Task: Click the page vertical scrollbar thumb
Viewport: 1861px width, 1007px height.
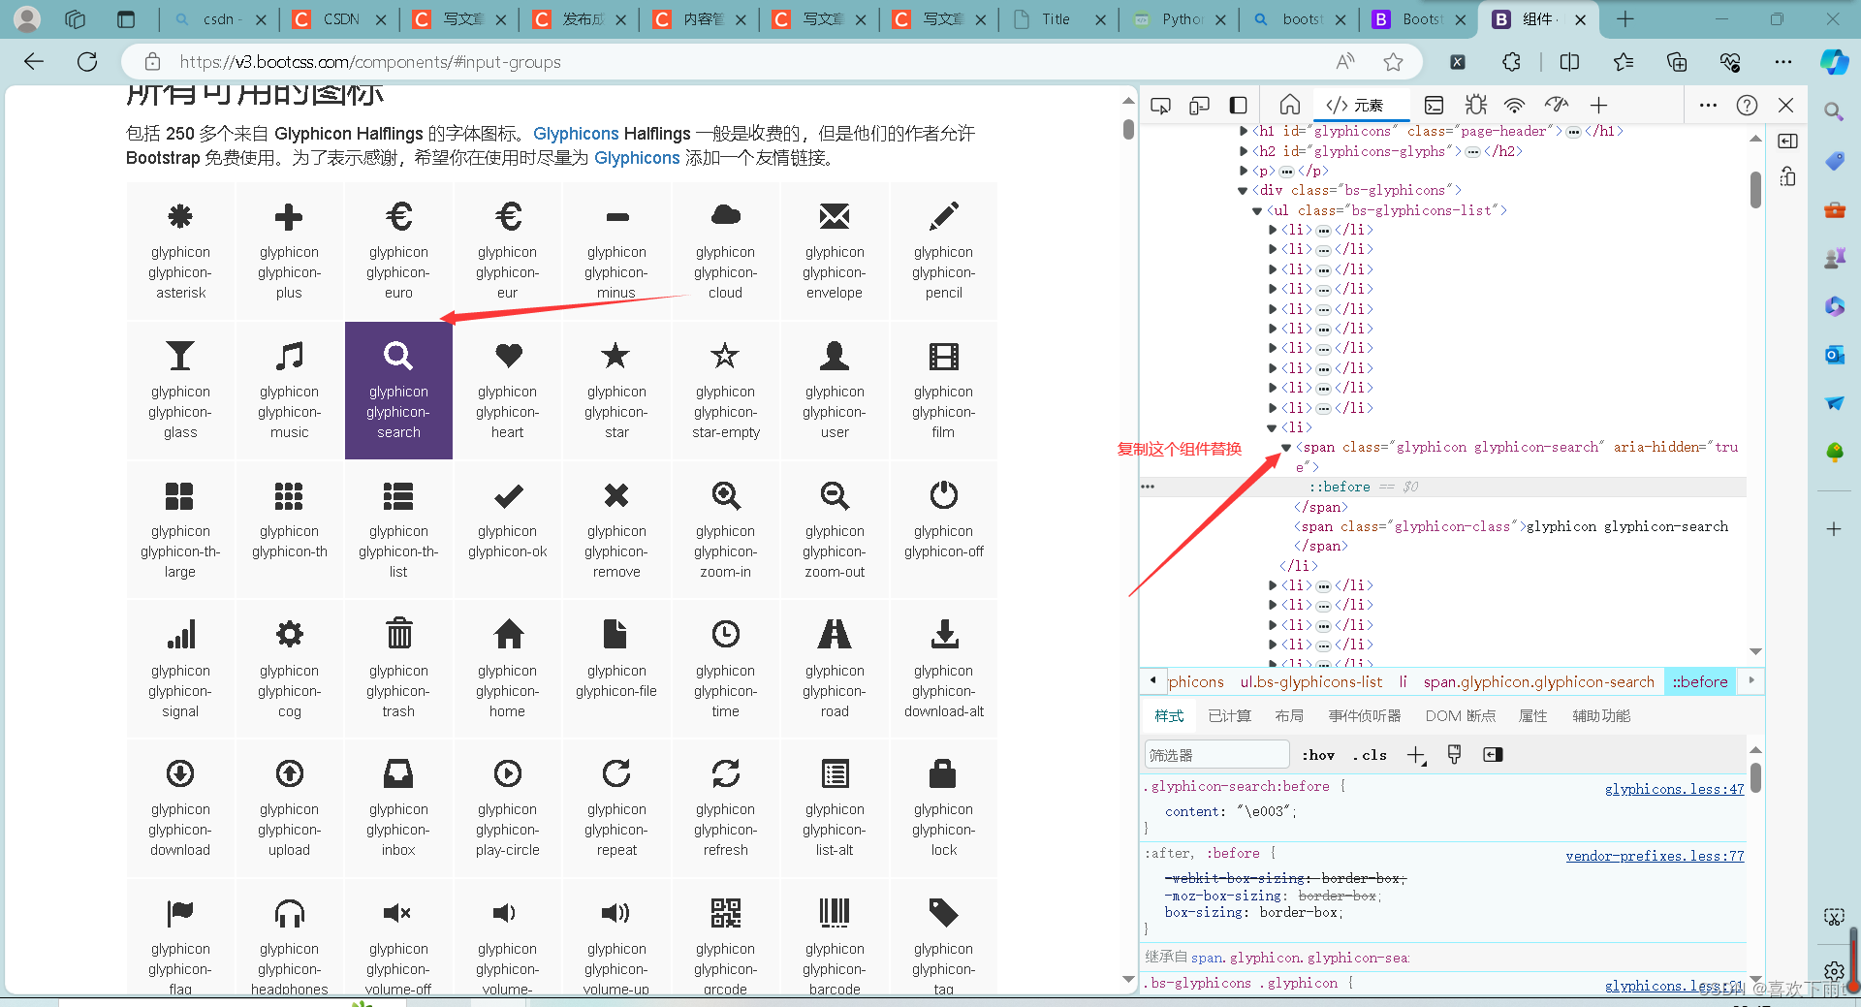Action: [x=1128, y=129]
